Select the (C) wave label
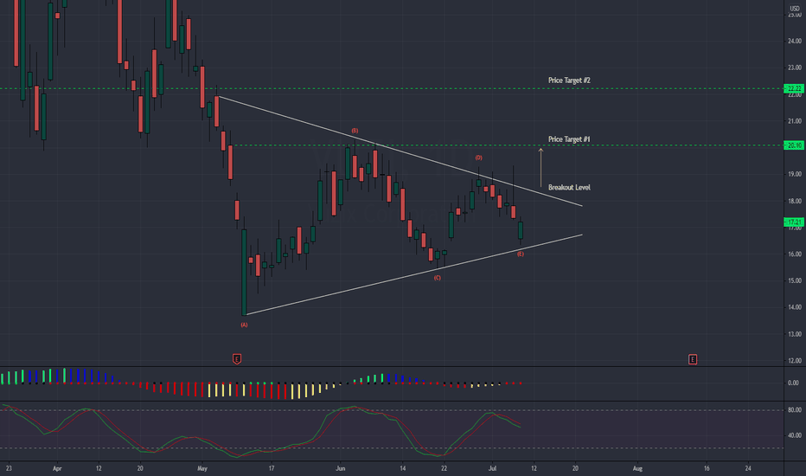The width and height of the screenshot is (806, 476). pos(437,278)
